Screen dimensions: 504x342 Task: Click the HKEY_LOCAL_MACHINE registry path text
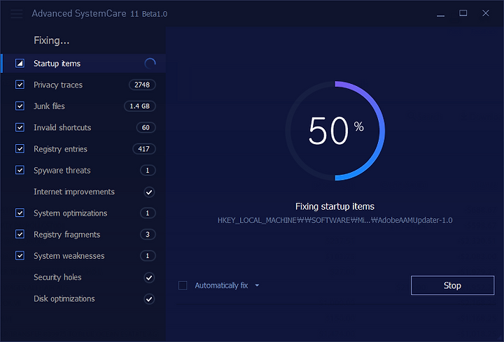335,220
